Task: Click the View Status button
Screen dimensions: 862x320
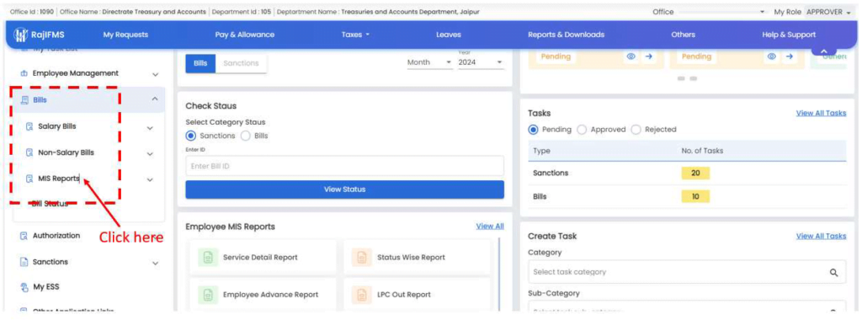Action: (344, 189)
